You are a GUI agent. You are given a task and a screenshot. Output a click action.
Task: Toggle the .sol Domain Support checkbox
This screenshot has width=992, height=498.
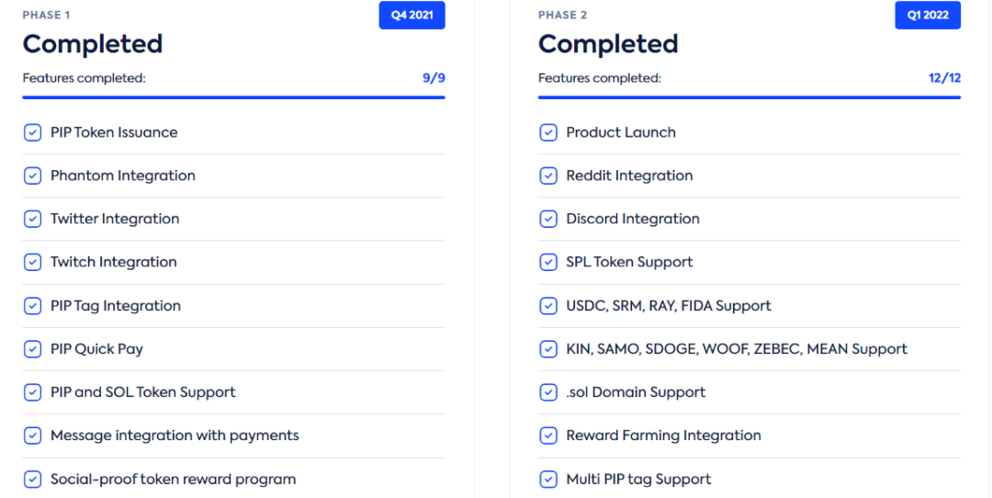[547, 392]
